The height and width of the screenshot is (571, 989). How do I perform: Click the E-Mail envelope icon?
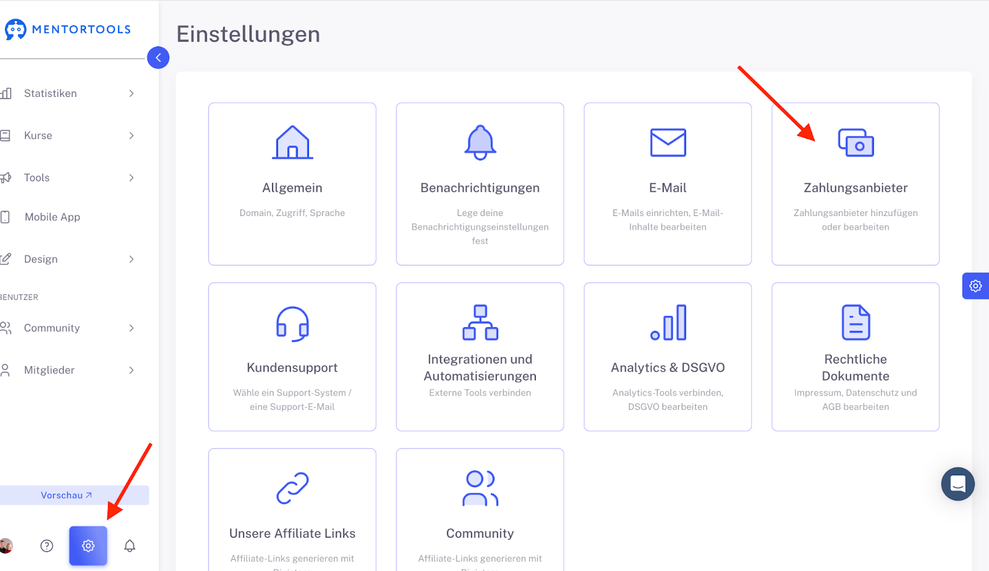668,143
